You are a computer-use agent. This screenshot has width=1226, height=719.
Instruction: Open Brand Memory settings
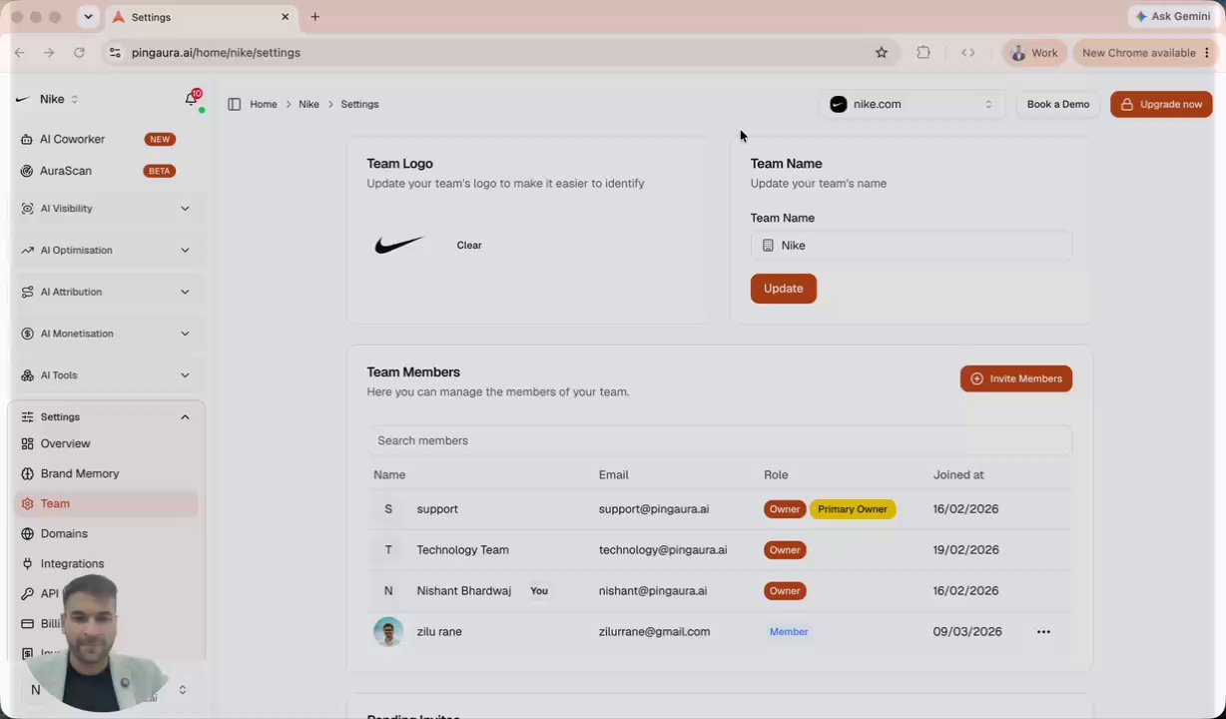tap(80, 473)
